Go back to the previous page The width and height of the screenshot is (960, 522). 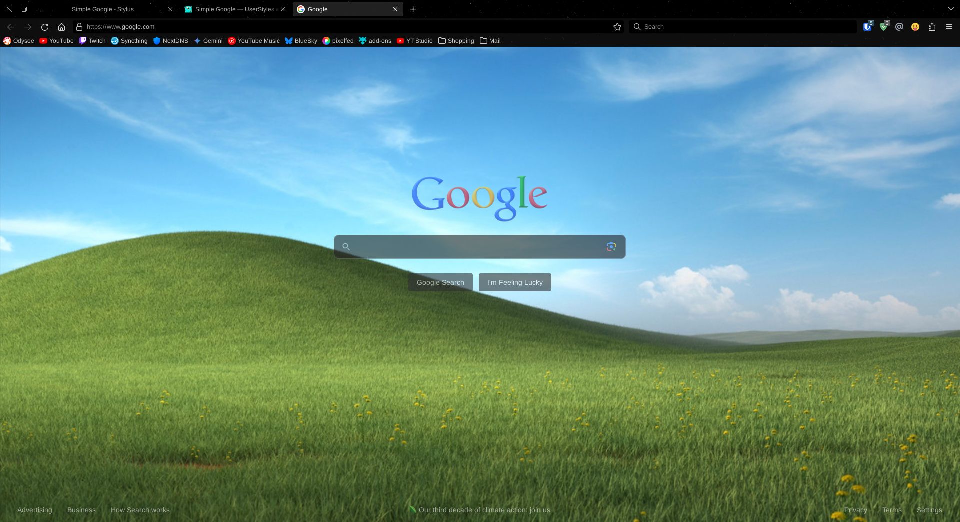coord(11,27)
